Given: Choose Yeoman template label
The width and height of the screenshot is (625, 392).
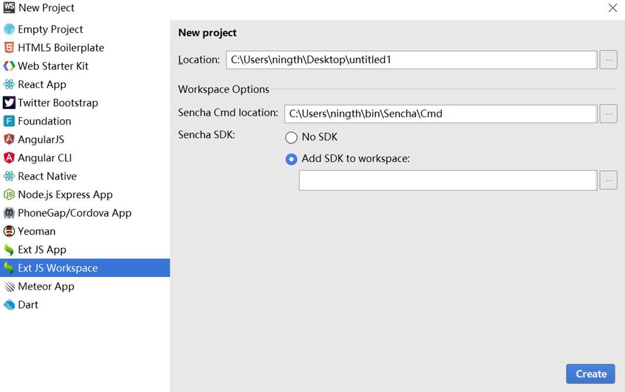Looking at the screenshot, I should [36, 231].
